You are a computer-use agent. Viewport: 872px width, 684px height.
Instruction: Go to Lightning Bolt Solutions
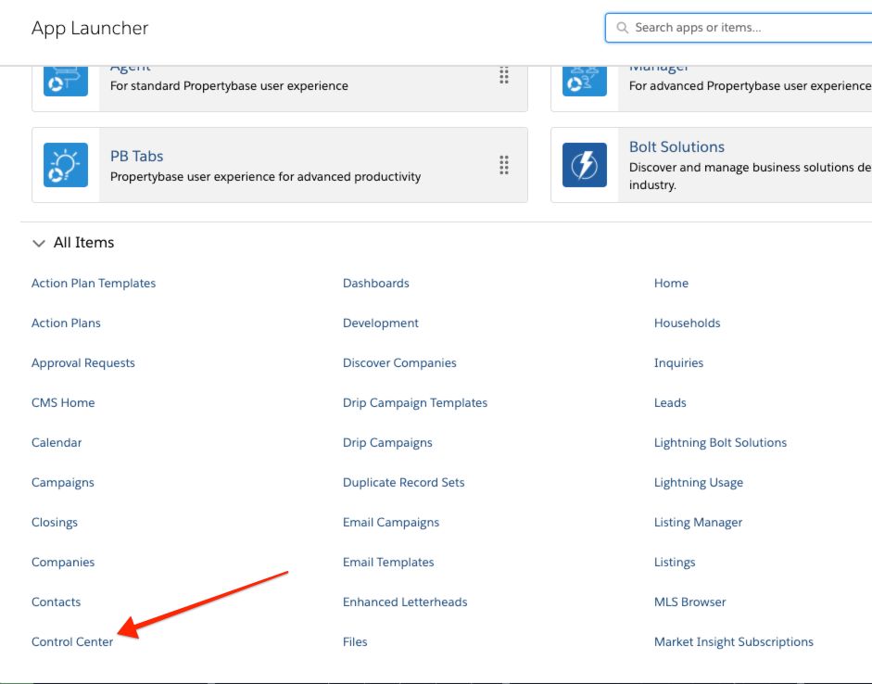720,442
